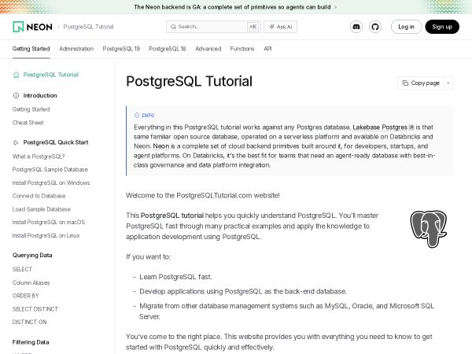472x354 pixels.
Task: Open the Getting Started sidebar item
Action: pyautogui.click(x=31, y=109)
